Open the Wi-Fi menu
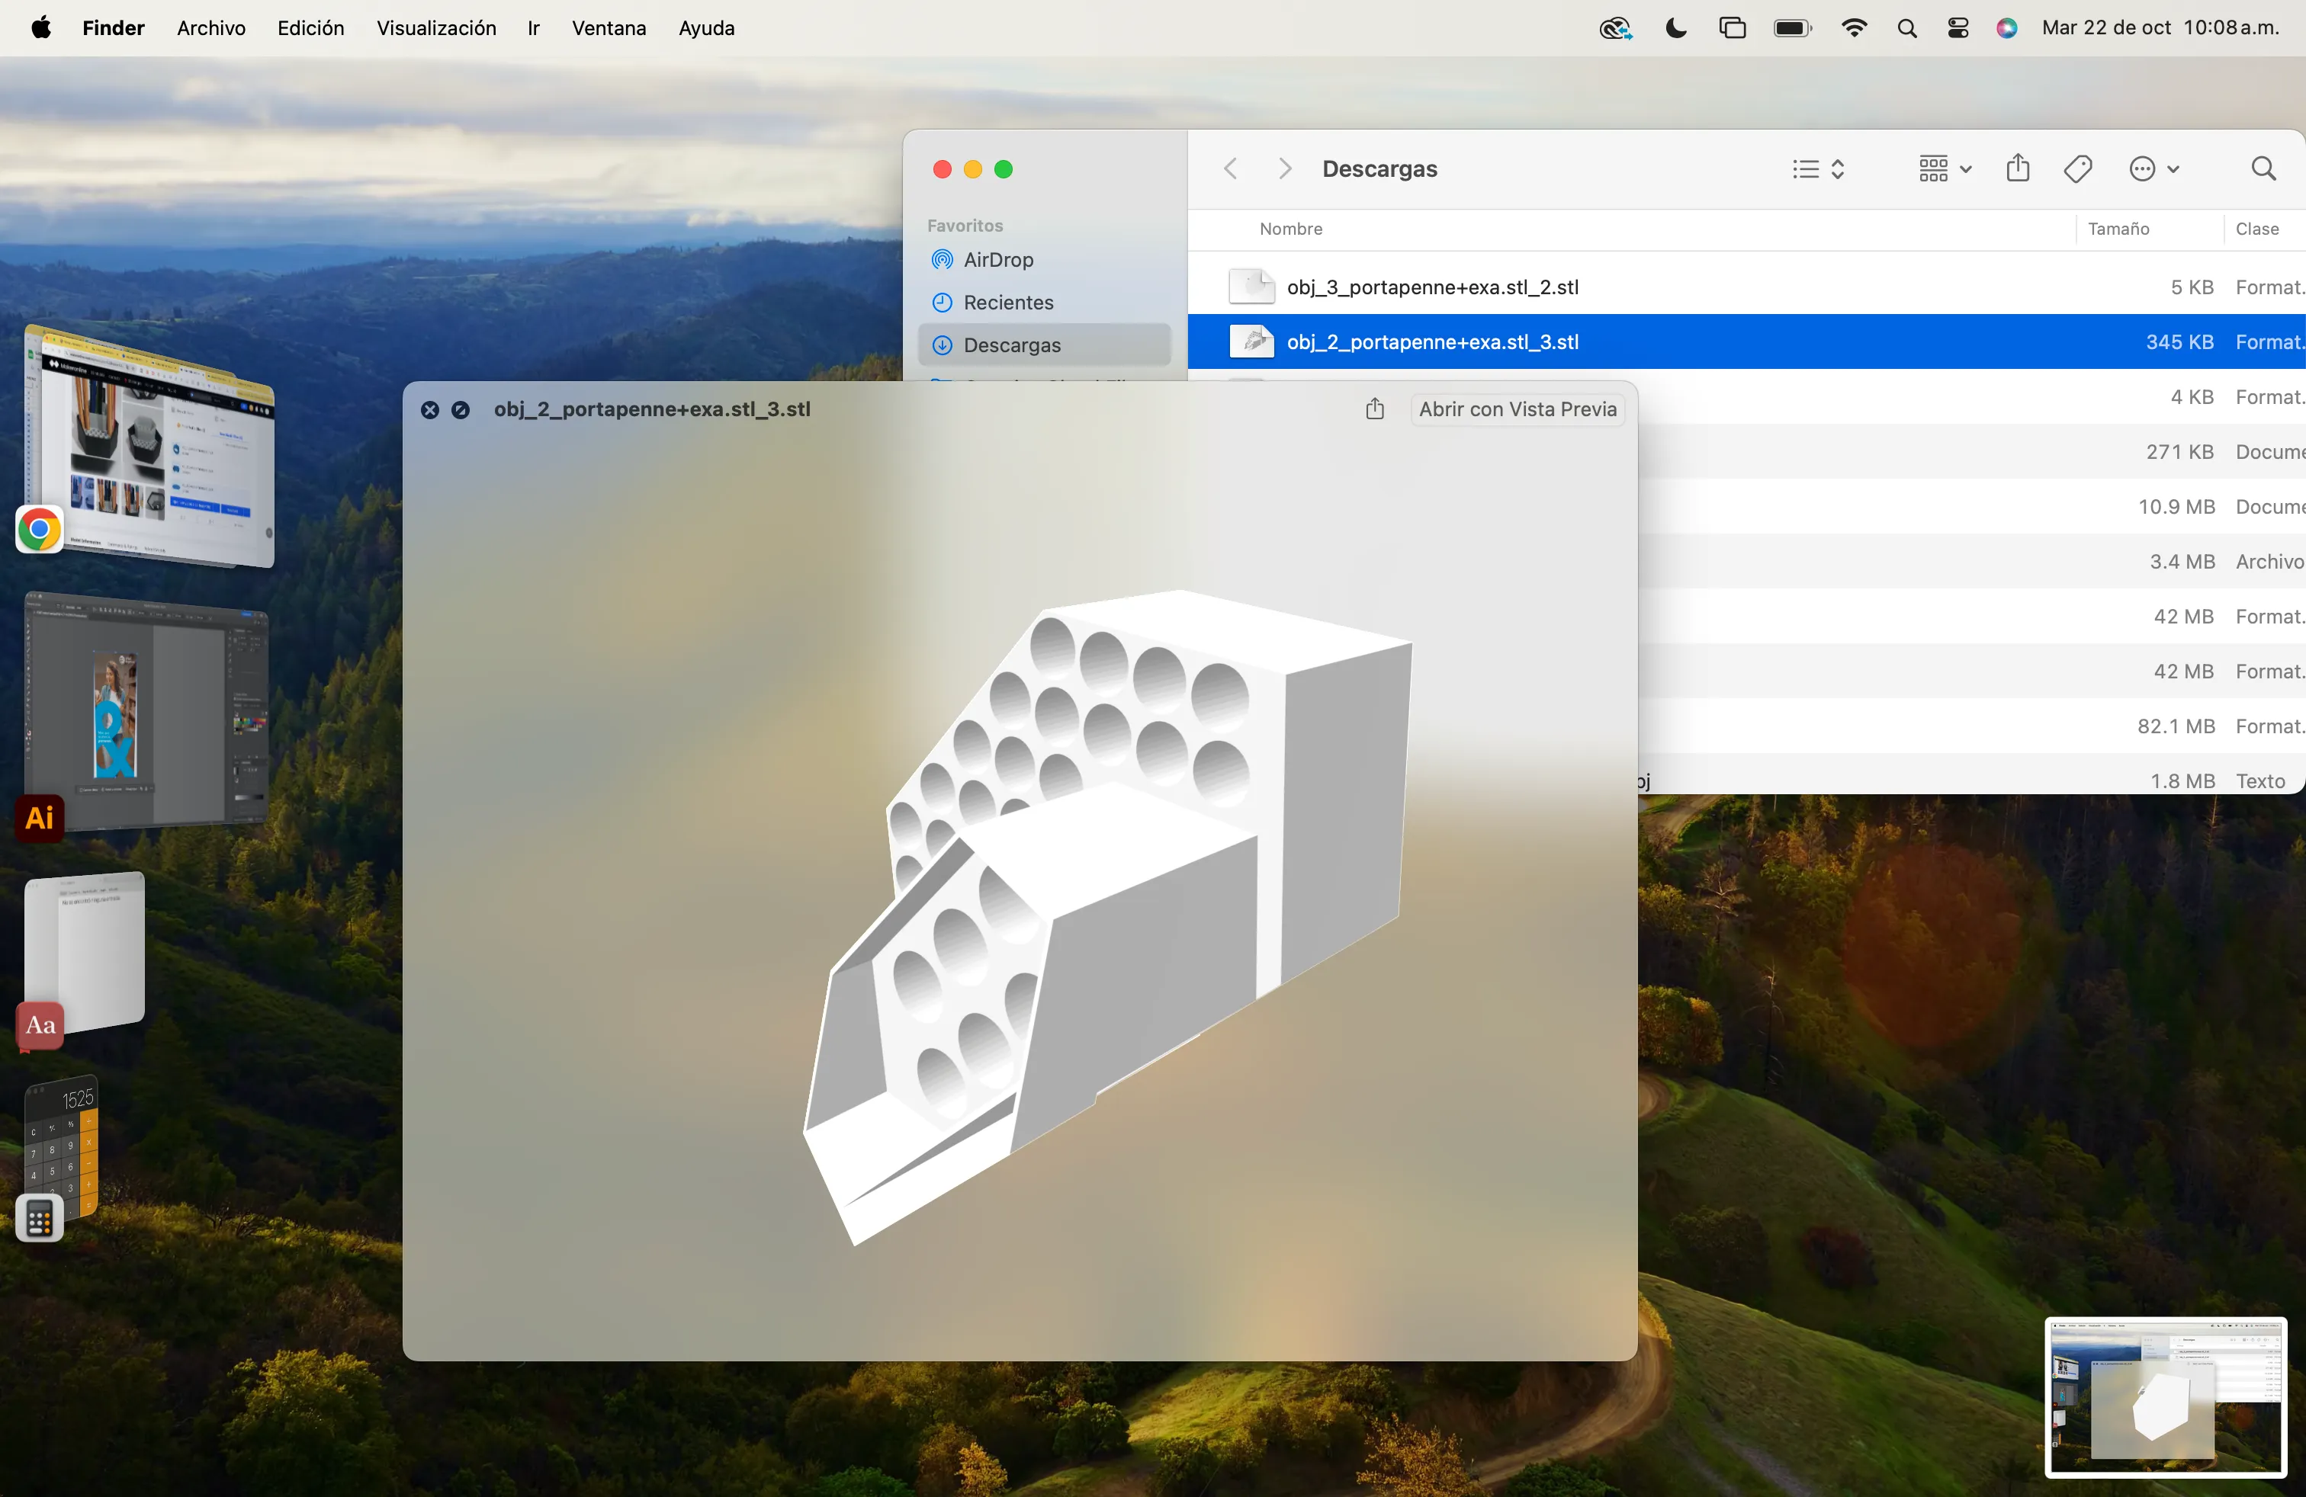The width and height of the screenshot is (2306, 1497). point(1854,28)
